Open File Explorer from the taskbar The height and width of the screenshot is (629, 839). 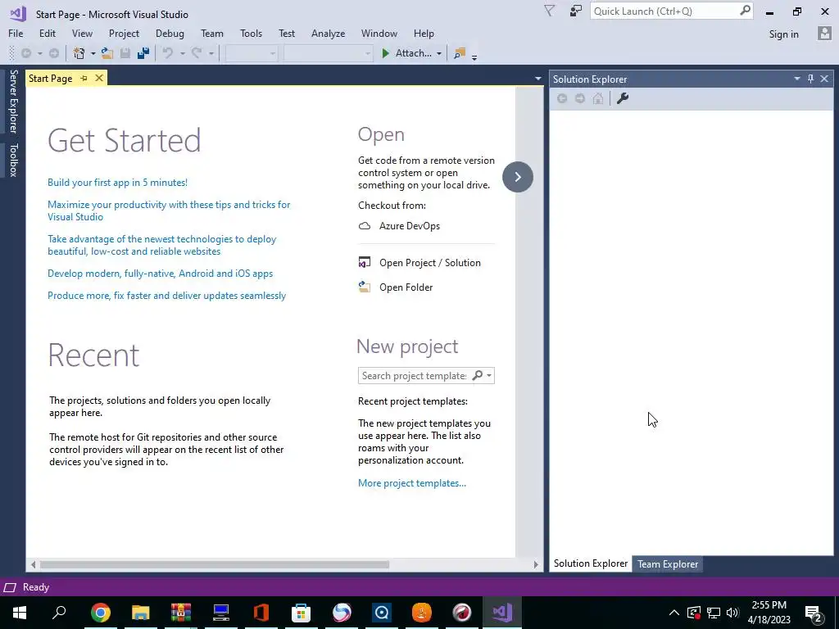(x=141, y=612)
